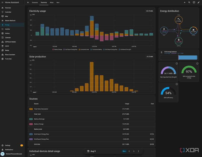Toggle the sidebar hamburger menu icon
The width and height of the screenshot is (202, 157).
2,2
